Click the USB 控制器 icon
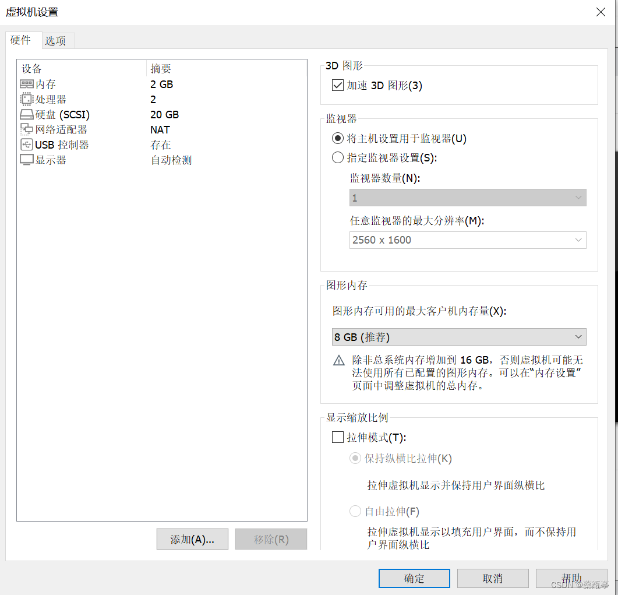 click(26, 145)
